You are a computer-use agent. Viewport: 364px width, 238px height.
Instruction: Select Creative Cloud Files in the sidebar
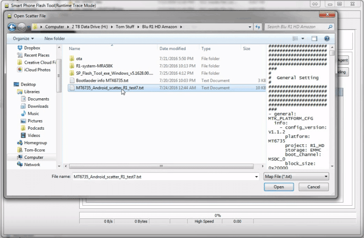(x=40, y=62)
